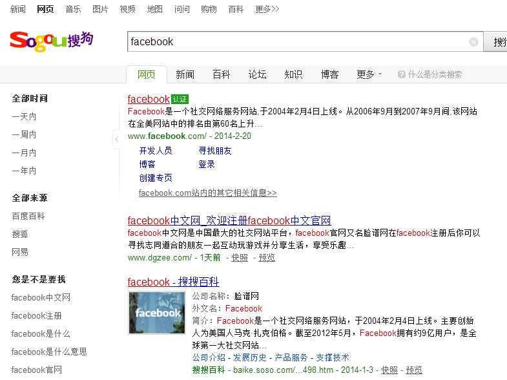
Task: Open 问问 in the top navigation
Action: (x=181, y=9)
